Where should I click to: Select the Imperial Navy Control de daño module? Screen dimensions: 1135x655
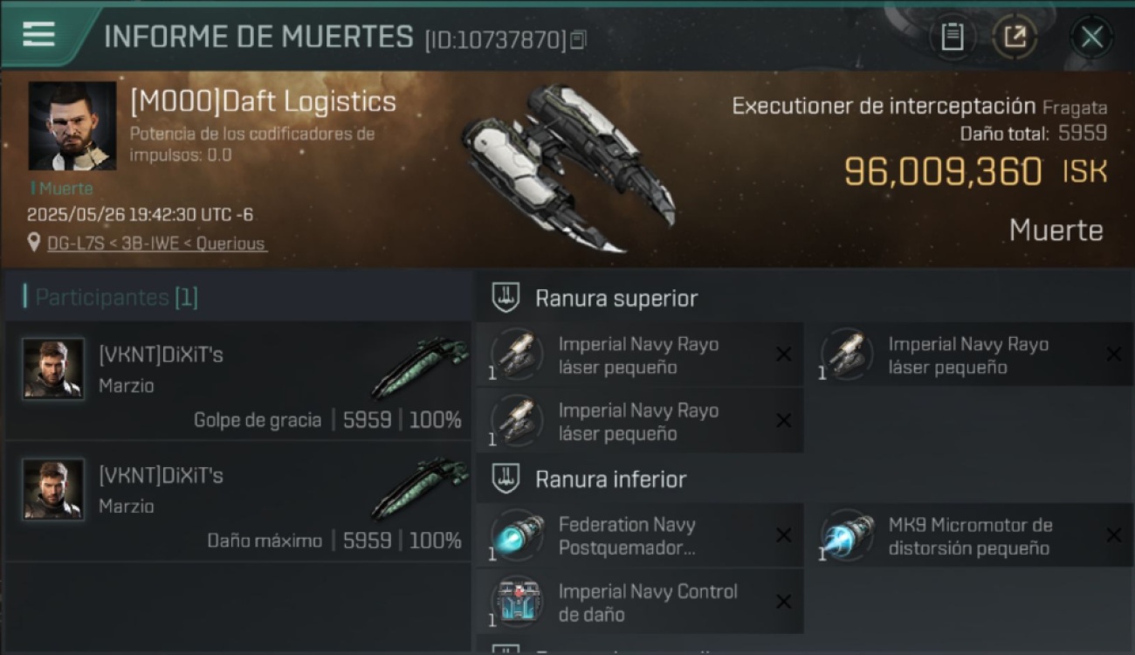640,602
